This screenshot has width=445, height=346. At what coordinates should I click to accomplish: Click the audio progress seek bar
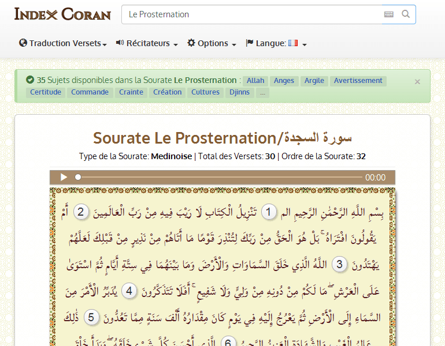[x=220, y=178]
